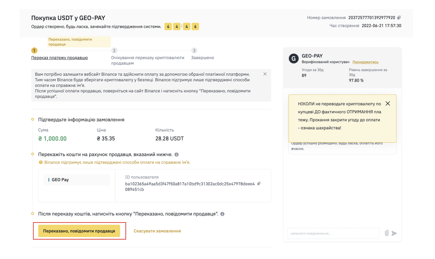Open the 'Поскаржитись' report link

click(365, 62)
